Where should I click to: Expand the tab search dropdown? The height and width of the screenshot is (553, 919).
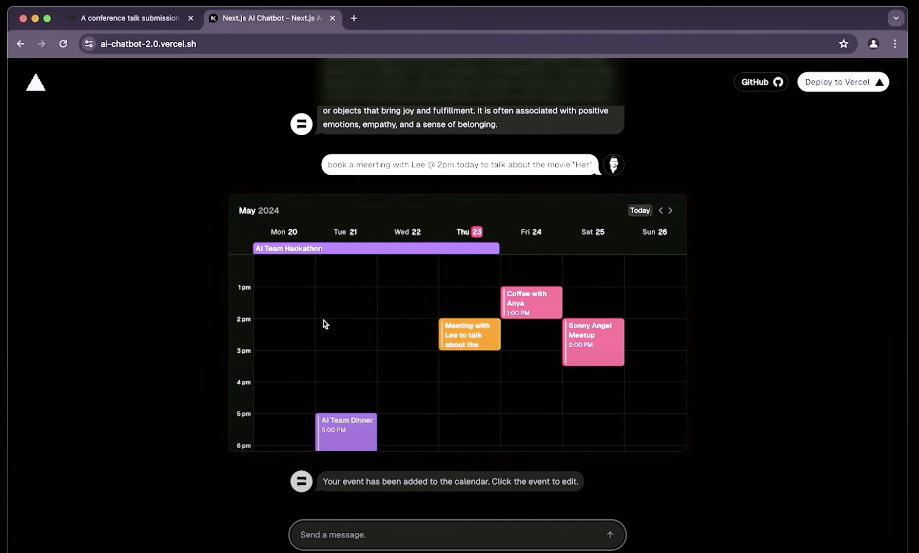click(896, 18)
